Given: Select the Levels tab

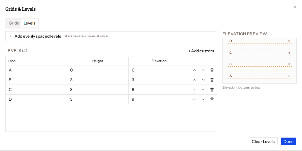Looking at the screenshot, I should [29, 23].
